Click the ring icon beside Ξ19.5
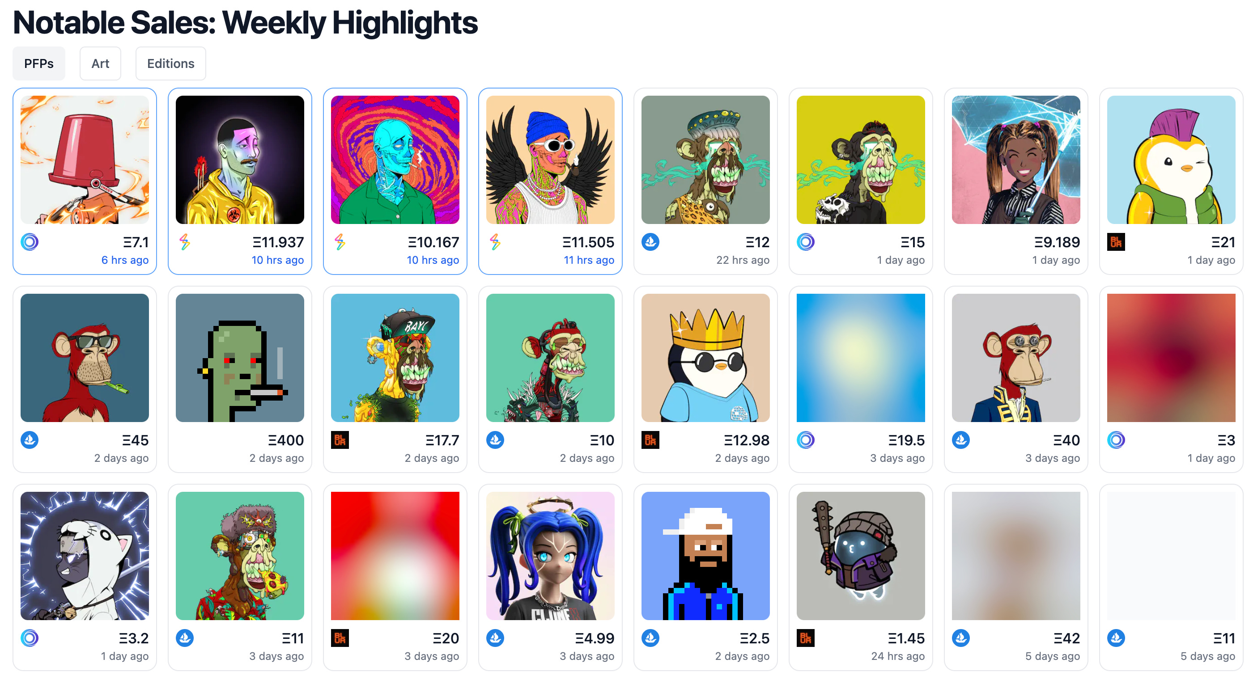 [x=805, y=440]
